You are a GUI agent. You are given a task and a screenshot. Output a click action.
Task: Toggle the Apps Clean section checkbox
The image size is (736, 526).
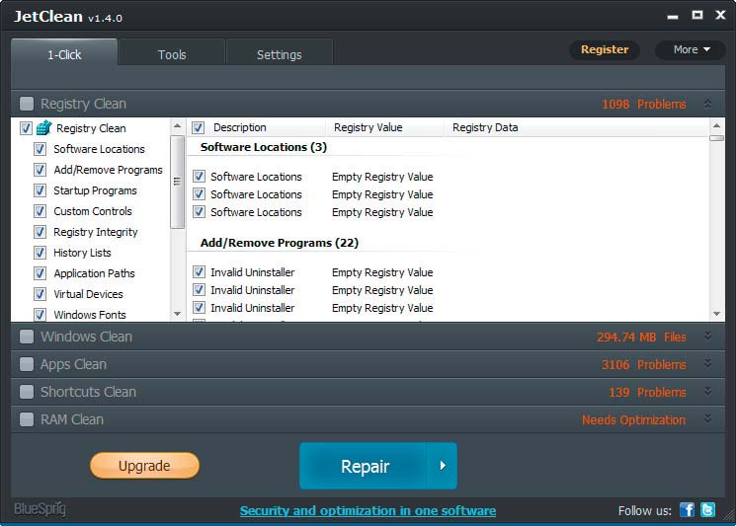[x=27, y=364]
